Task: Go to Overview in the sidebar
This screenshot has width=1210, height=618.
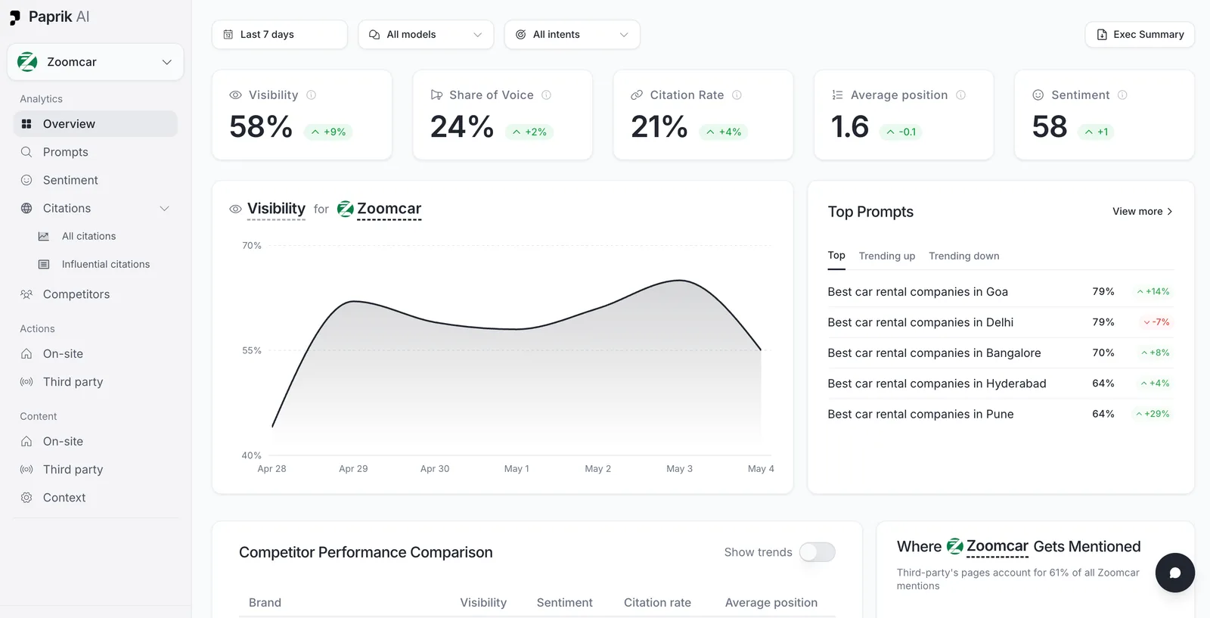Action: (x=95, y=124)
